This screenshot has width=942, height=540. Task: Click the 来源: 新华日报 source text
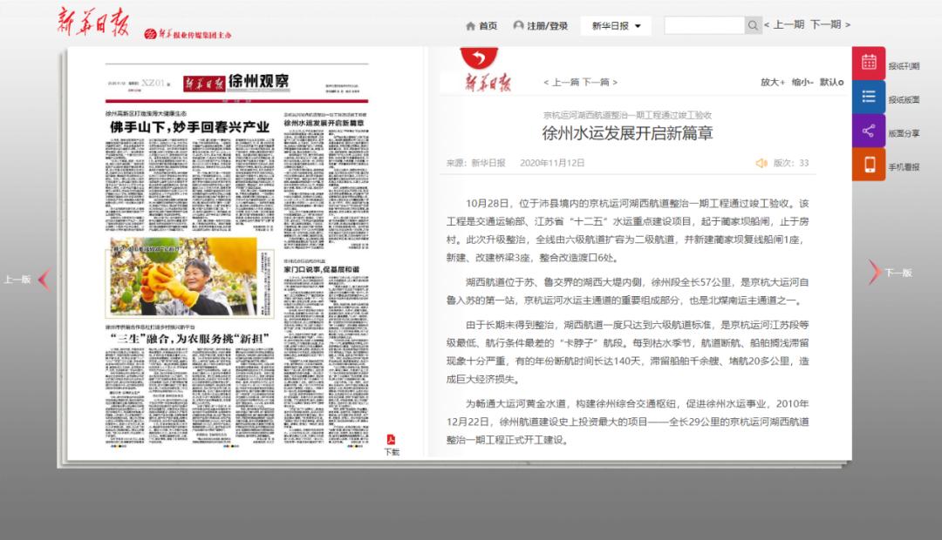(x=476, y=163)
